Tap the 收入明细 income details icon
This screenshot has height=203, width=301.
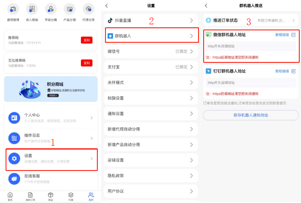click(x=32, y=9)
